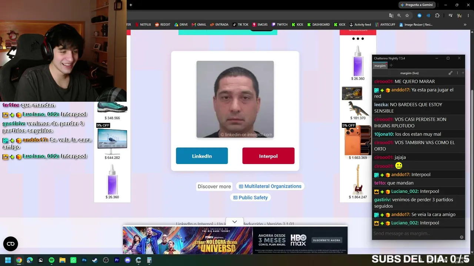The image size is (474, 266).
Task: Open the Chrome three-dot menu
Action: 468,16
